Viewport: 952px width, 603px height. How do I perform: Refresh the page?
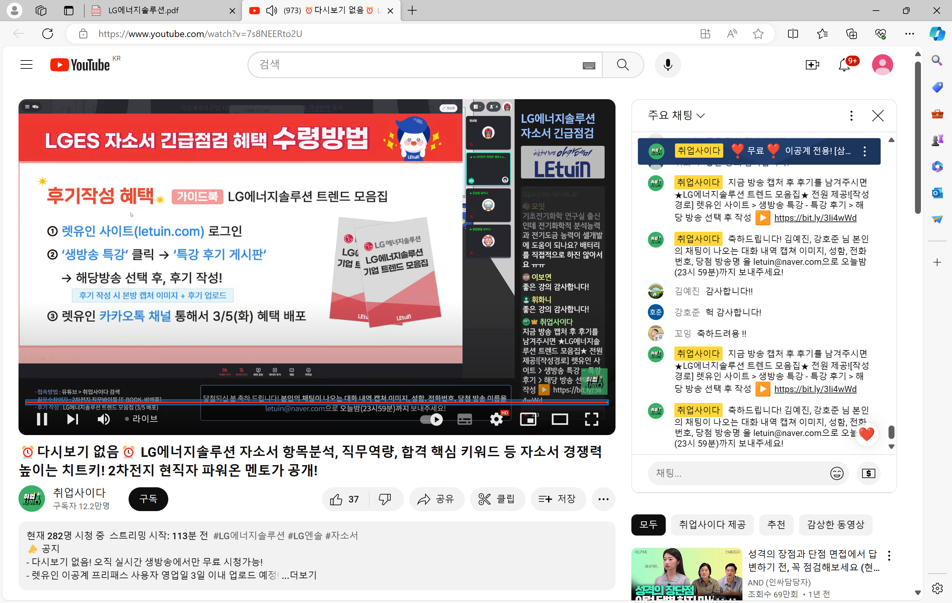coord(48,34)
